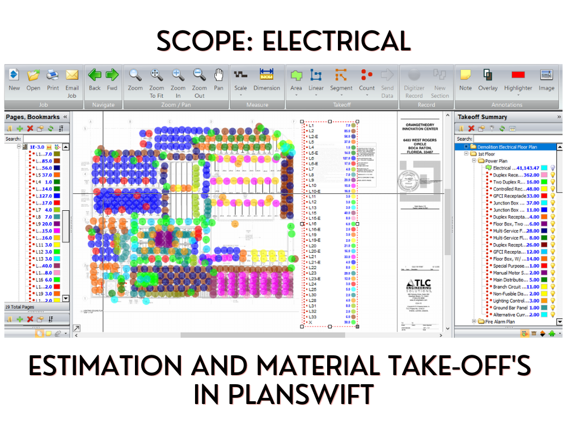Click the red X in Takeoff Summary toolbar
The image size is (567, 425).
coord(471,128)
